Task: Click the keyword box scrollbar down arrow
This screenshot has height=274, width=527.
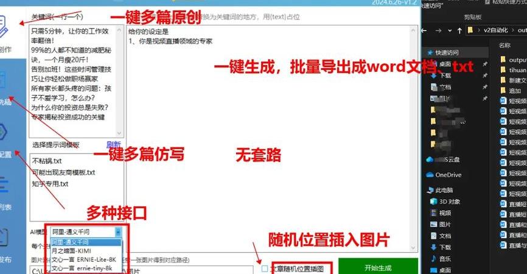Action: [x=119, y=133]
